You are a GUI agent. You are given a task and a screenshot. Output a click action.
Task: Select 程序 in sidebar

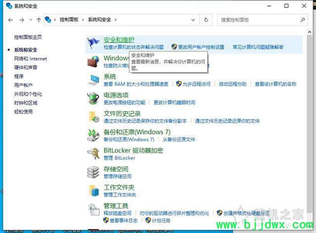(19, 76)
